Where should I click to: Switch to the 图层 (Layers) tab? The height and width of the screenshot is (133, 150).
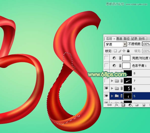point(109,39)
